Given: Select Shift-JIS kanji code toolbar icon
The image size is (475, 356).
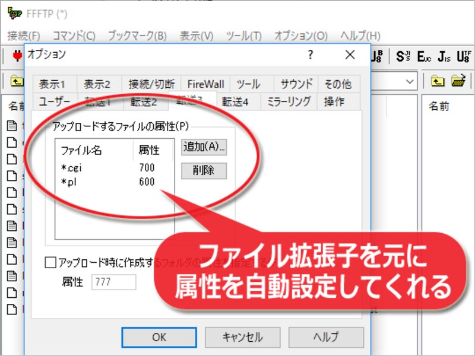Looking at the screenshot, I should click(403, 56).
